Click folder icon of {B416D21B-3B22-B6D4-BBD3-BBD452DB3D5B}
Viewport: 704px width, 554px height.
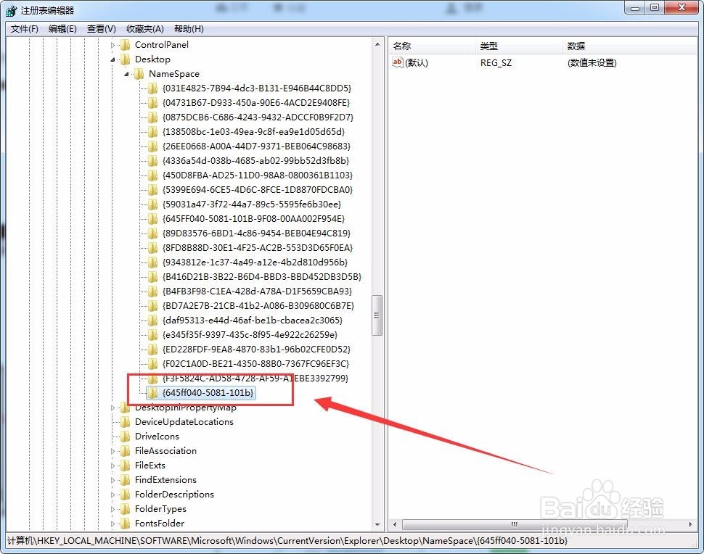[153, 277]
